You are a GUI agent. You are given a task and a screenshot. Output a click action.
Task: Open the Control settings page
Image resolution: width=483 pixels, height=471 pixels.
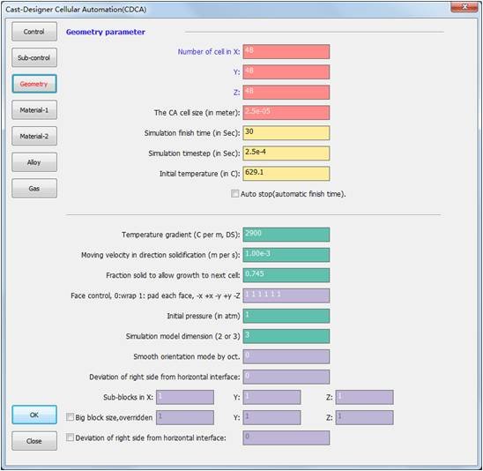click(34, 32)
